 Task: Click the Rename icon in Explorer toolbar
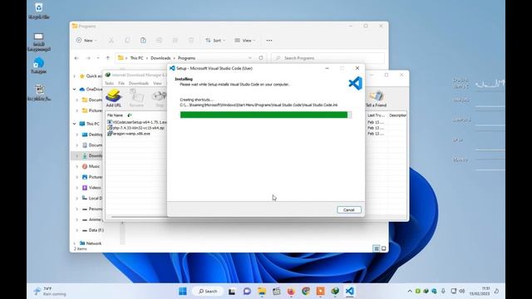[159, 41]
